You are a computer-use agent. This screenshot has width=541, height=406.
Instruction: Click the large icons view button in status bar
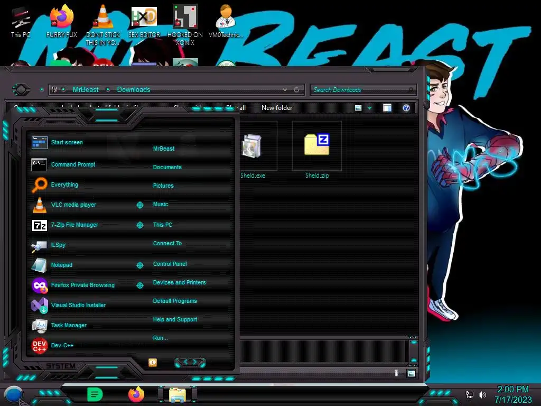[411, 373]
